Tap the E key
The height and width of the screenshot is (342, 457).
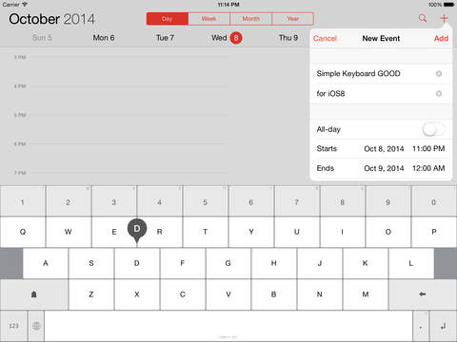click(x=114, y=232)
